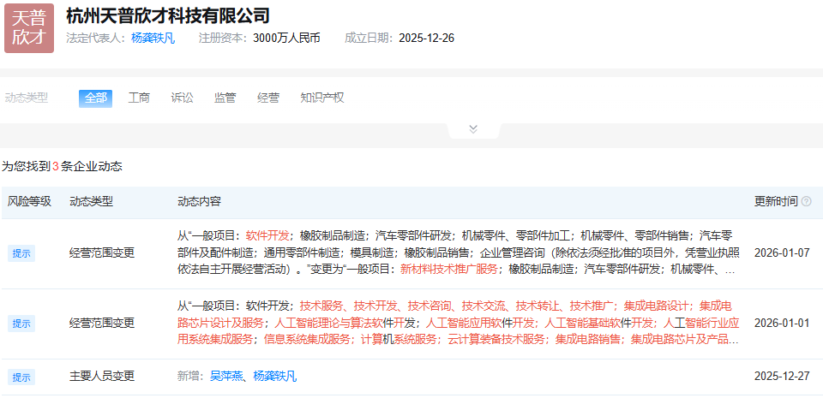Open the 监管 tab

click(225, 98)
